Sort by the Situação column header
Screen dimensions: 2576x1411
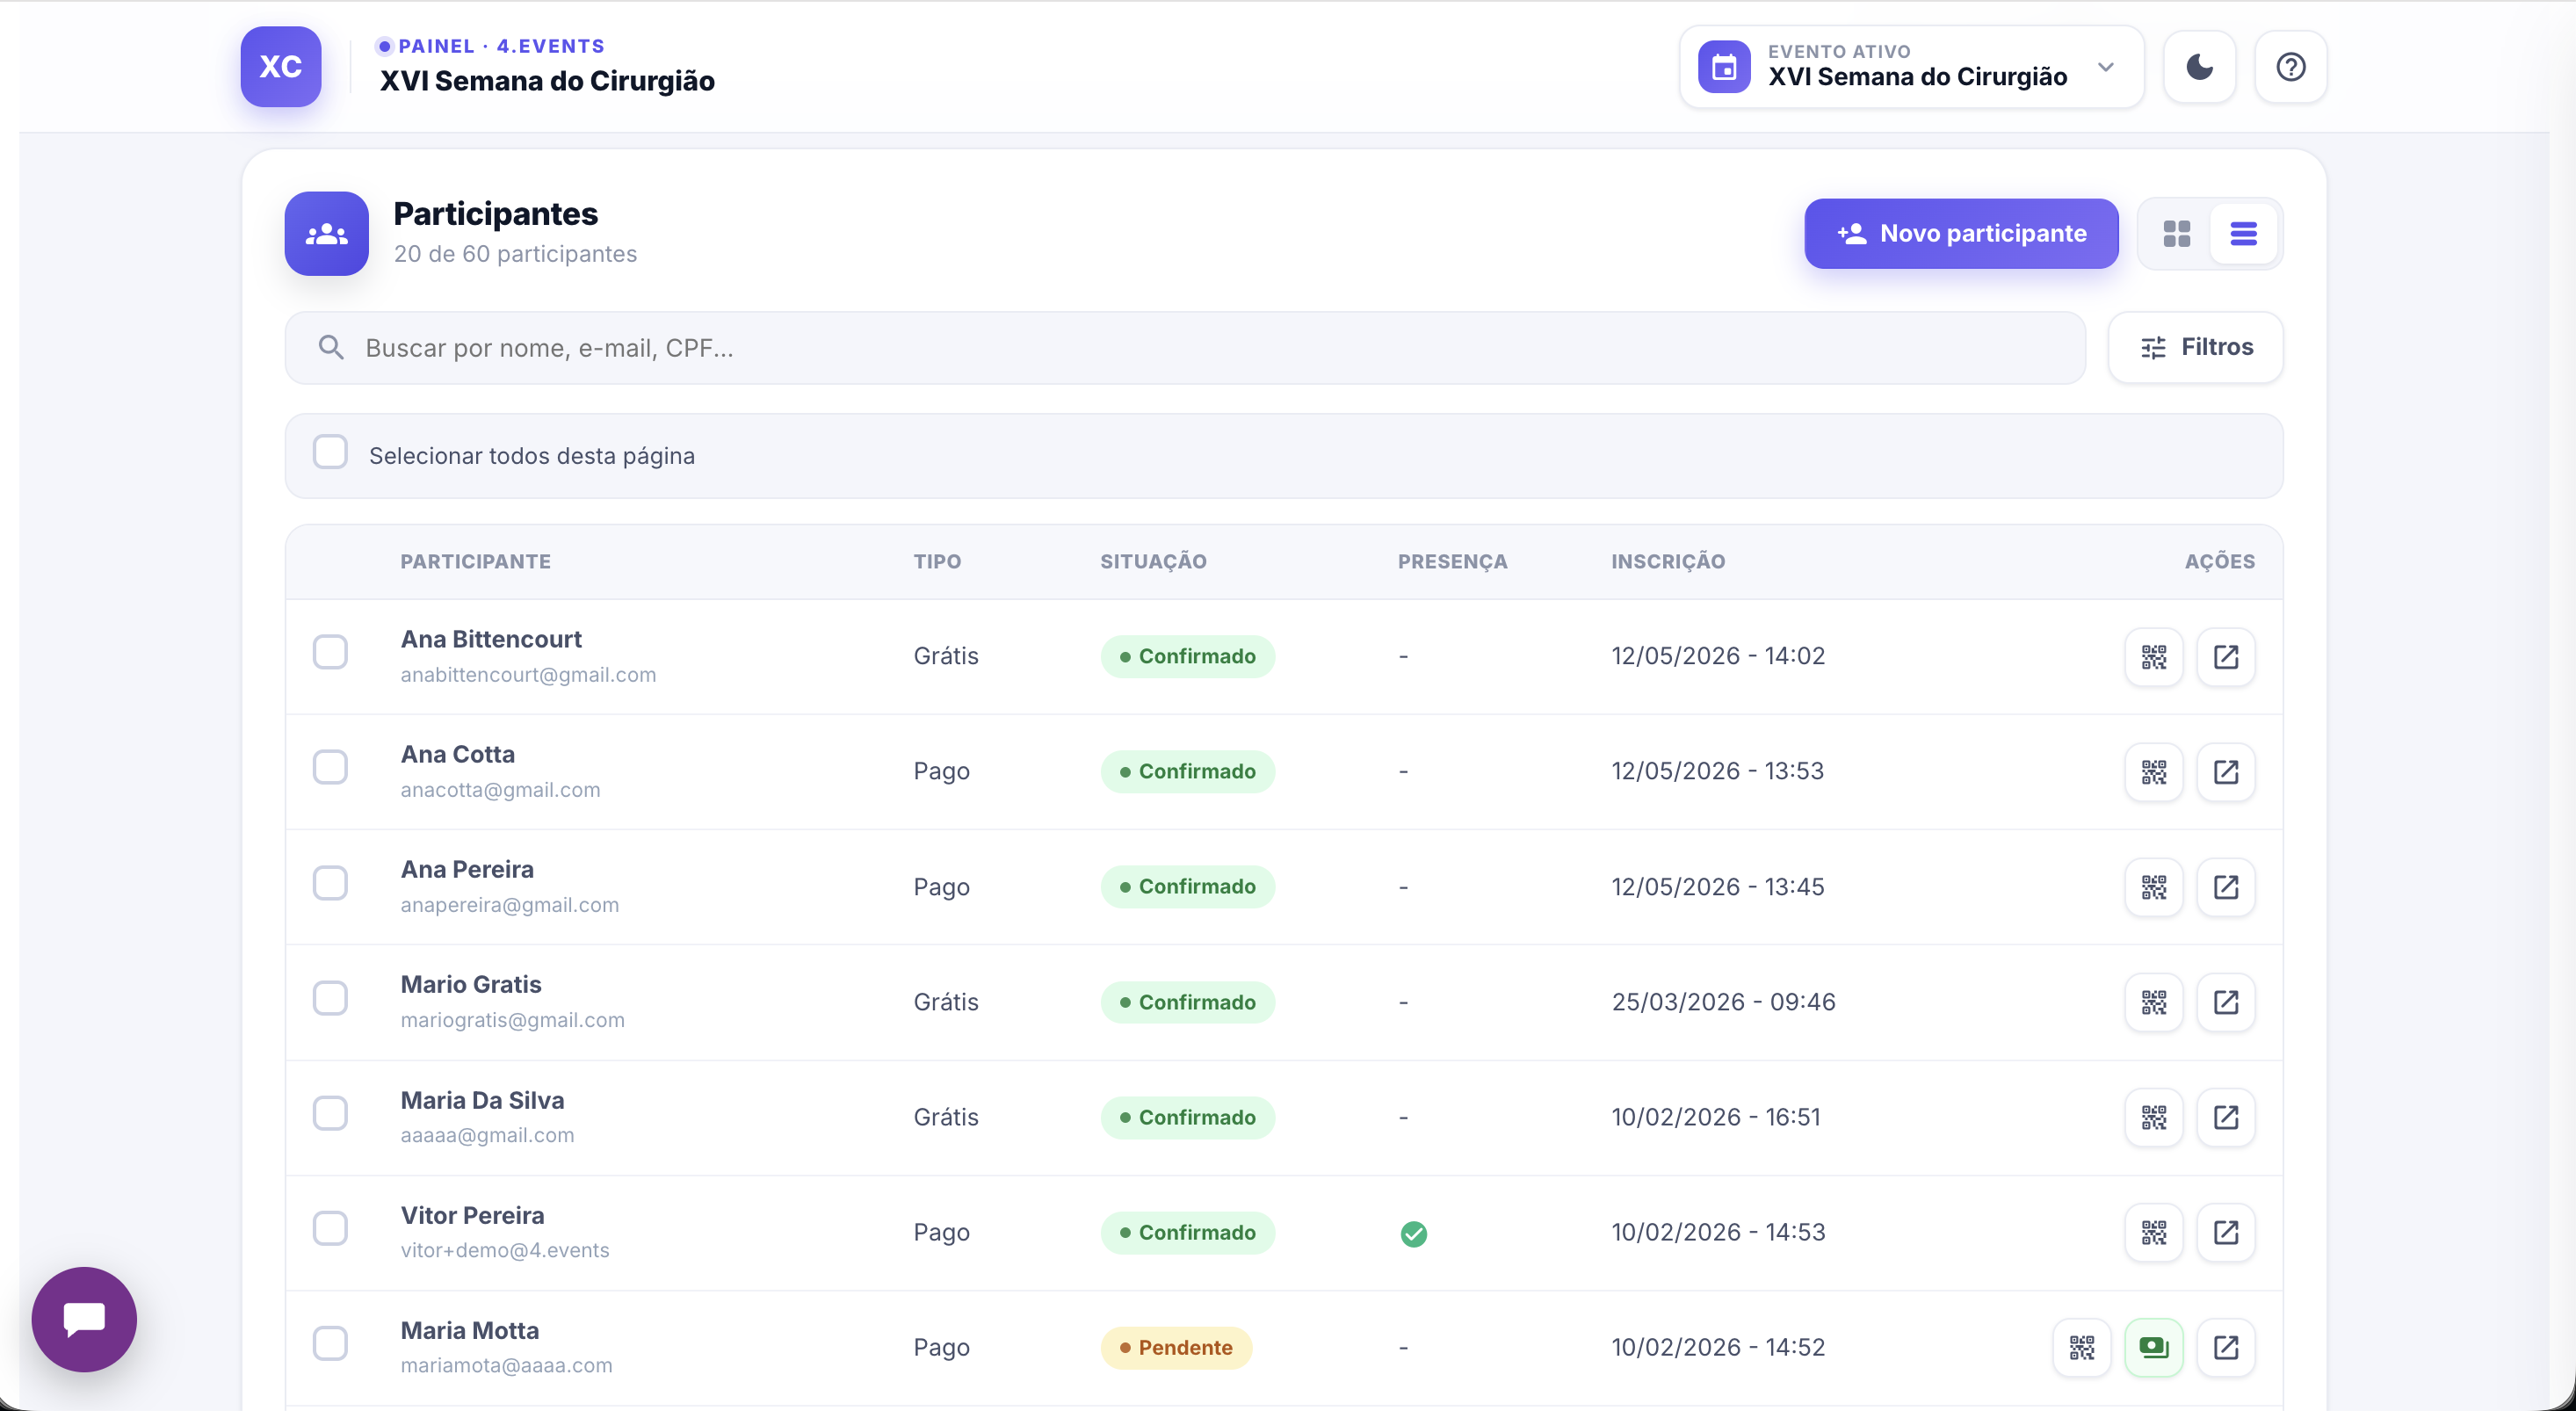pos(1153,561)
